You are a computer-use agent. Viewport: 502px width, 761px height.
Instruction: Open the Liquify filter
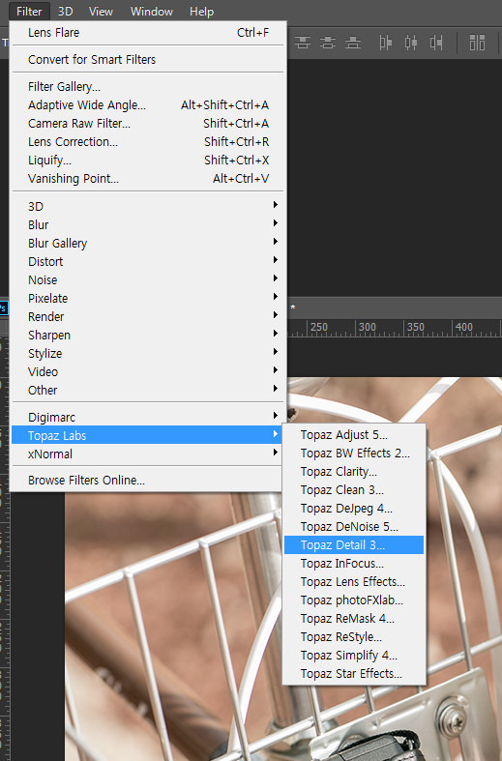(148, 161)
